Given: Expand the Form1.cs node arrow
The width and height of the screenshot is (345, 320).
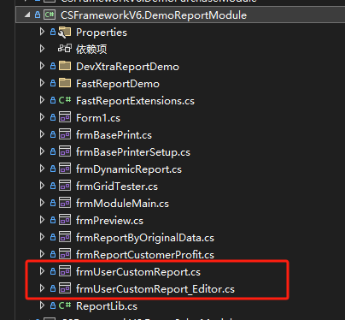Looking at the screenshot, I should pyautogui.click(x=42, y=117).
